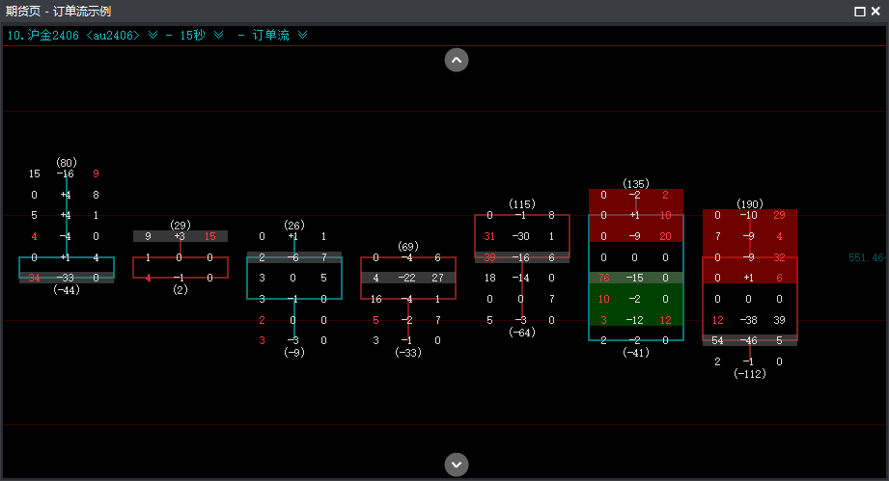The width and height of the screenshot is (889, 481).
Task: Click the highlighted row showing 76 -15 0
Action: [636, 278]
